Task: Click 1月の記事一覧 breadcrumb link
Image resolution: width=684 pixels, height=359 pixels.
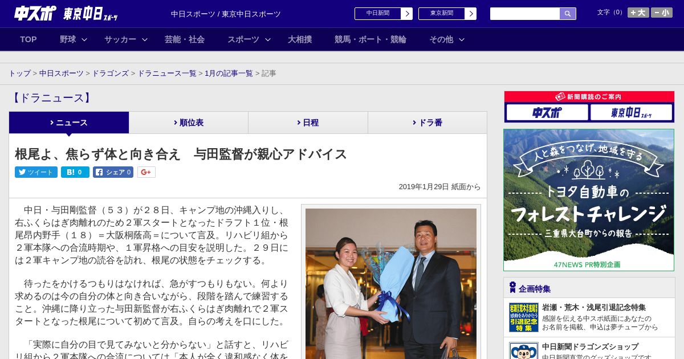Action: [x=229, y=74]
